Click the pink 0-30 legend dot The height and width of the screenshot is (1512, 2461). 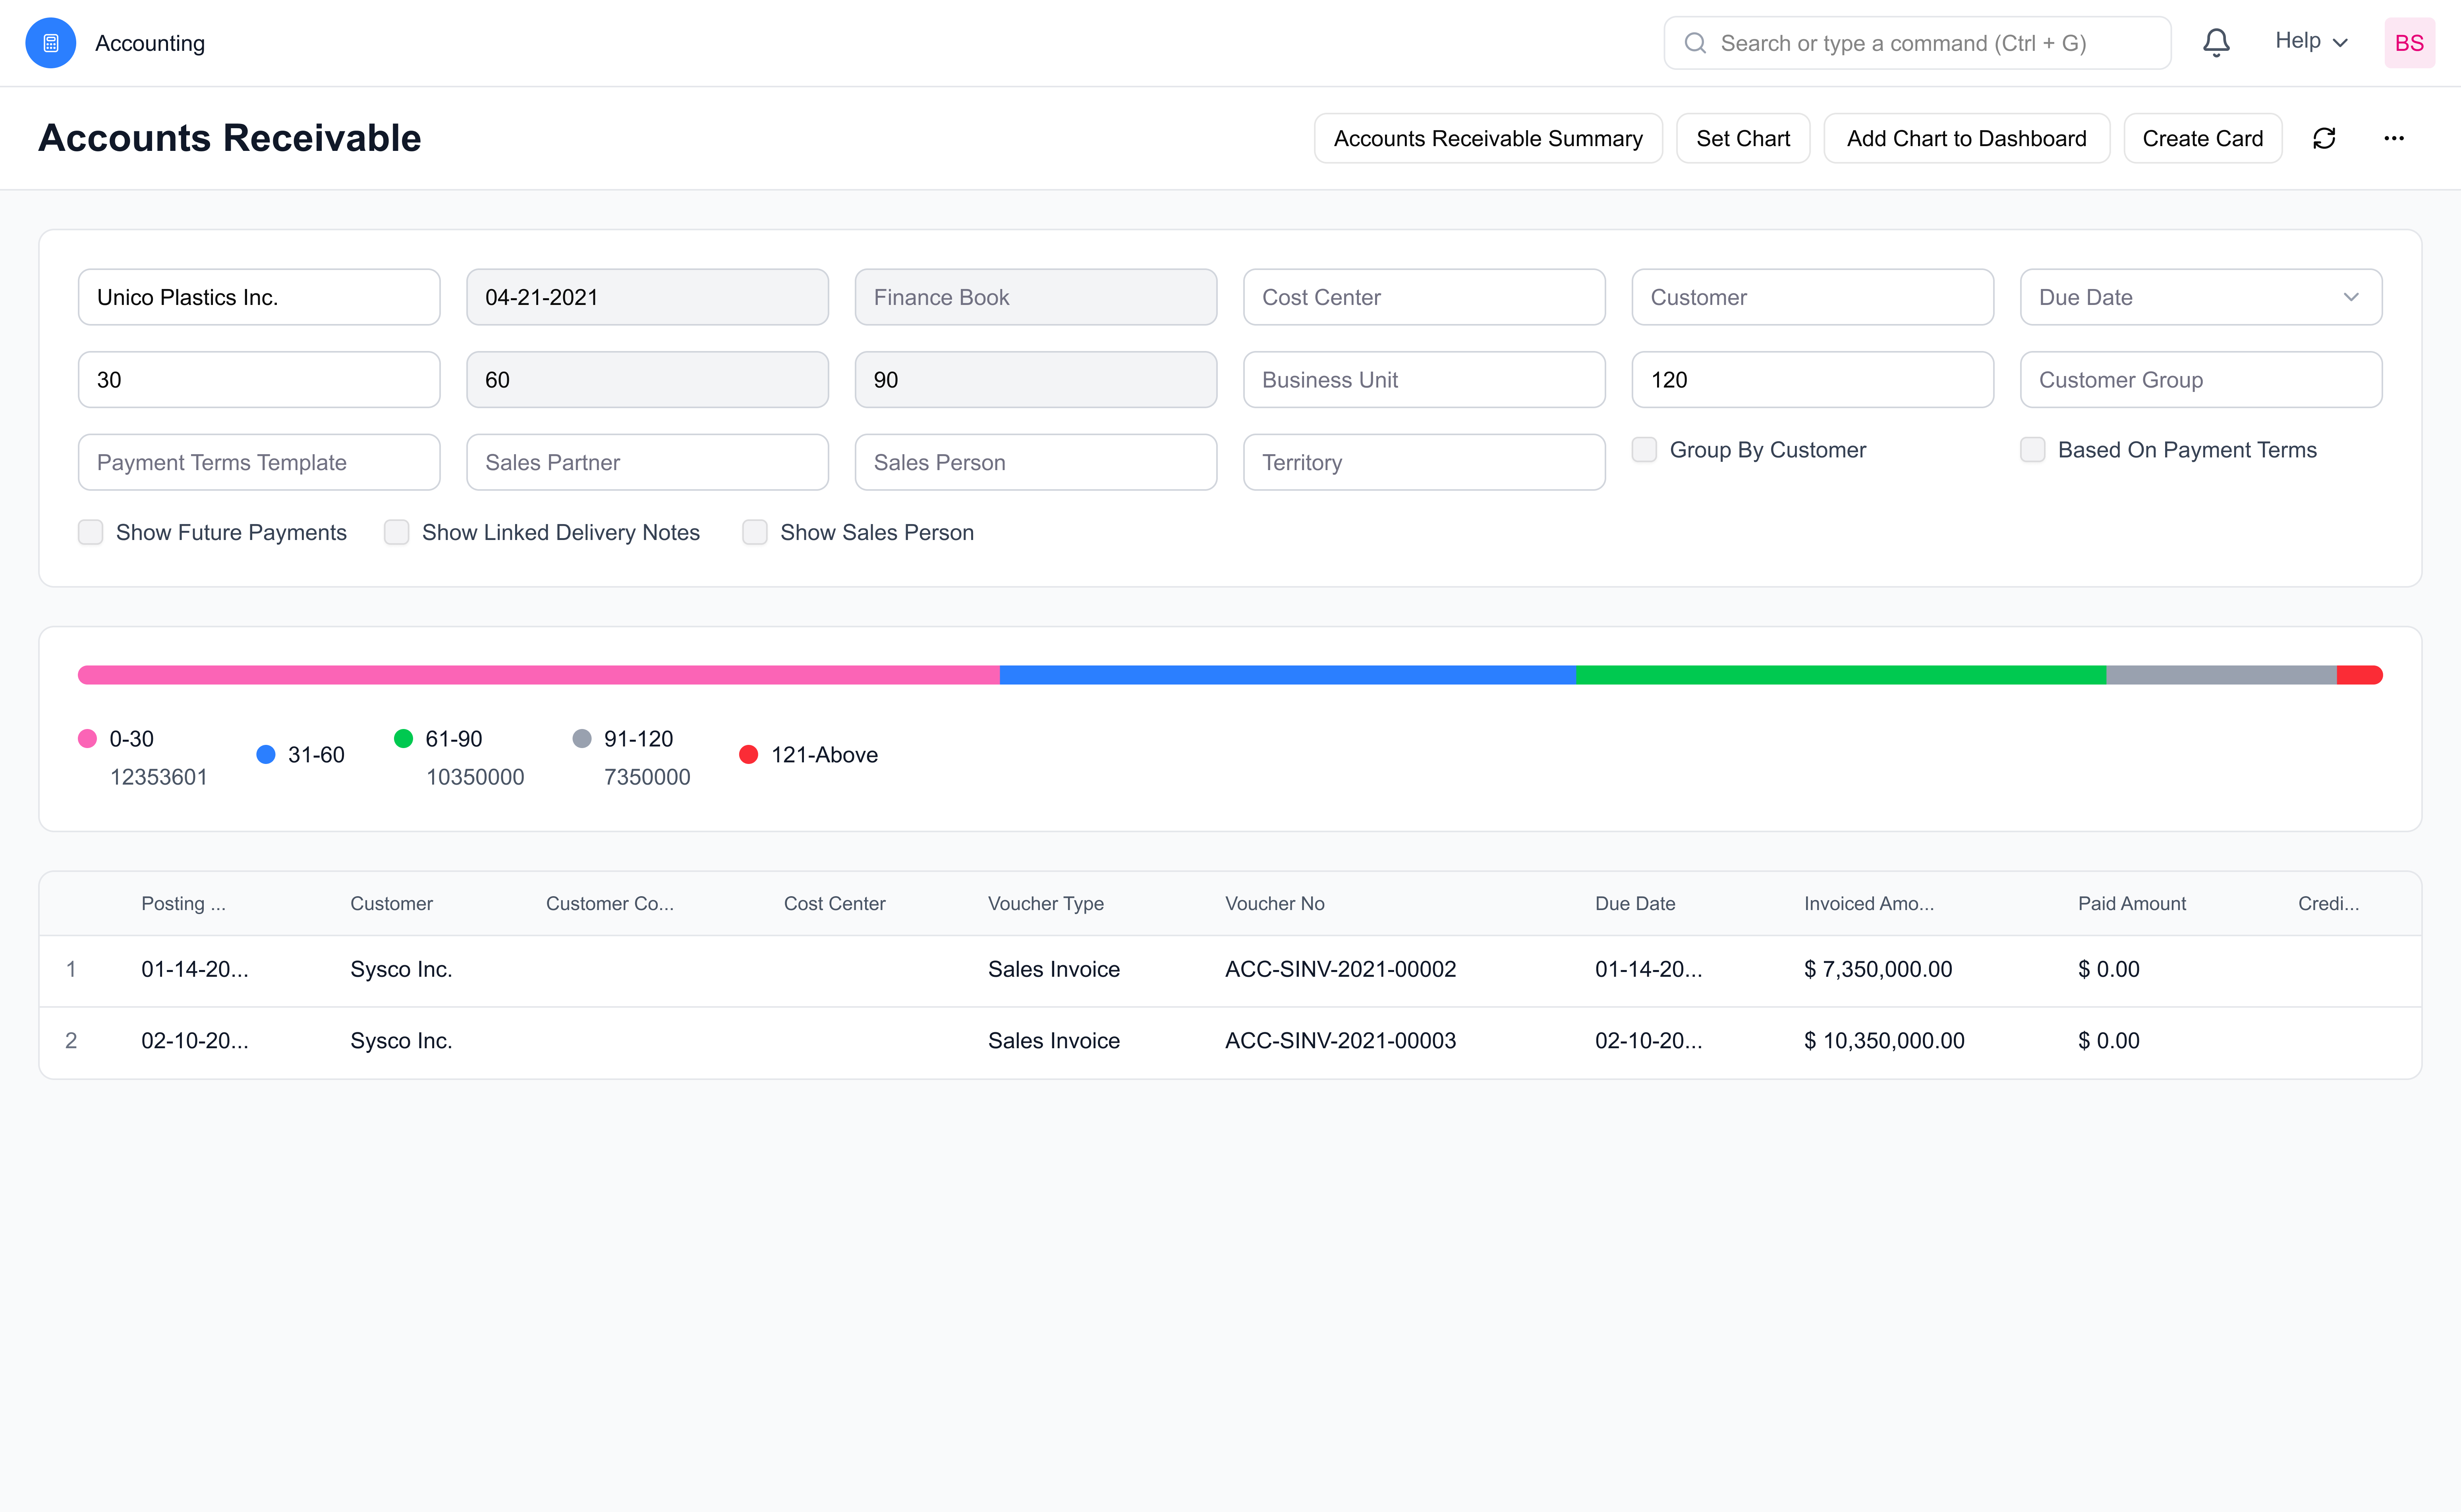(87, 739)
